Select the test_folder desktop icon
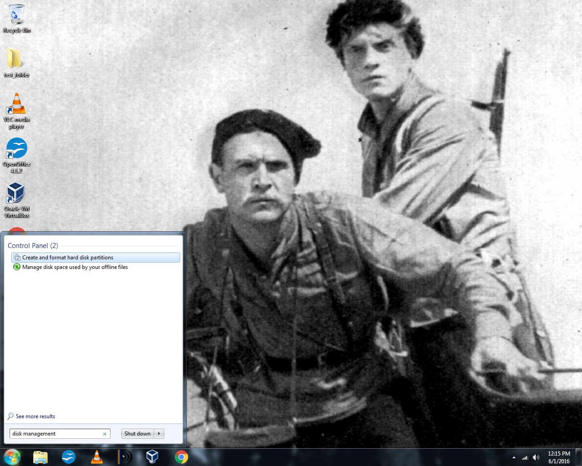582x466 pixels. 16,63
